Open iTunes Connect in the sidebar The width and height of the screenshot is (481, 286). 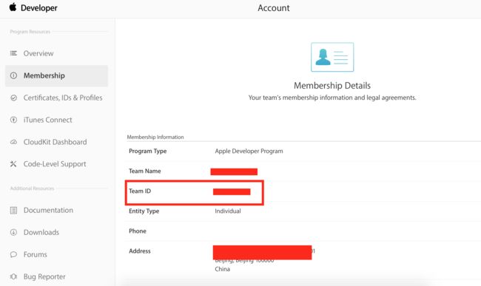click(48, 120)
